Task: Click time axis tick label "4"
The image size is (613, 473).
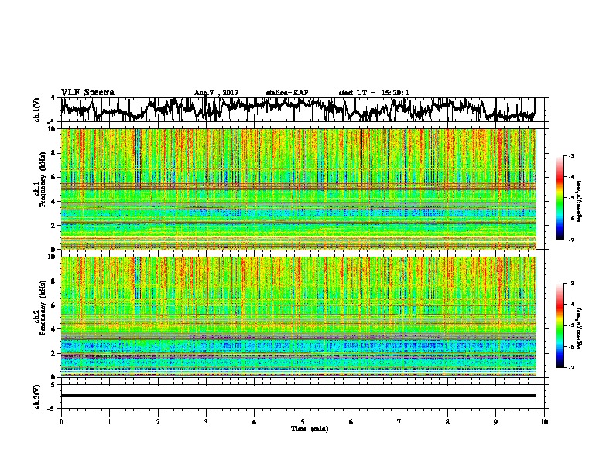Action: tap(255, 422)
